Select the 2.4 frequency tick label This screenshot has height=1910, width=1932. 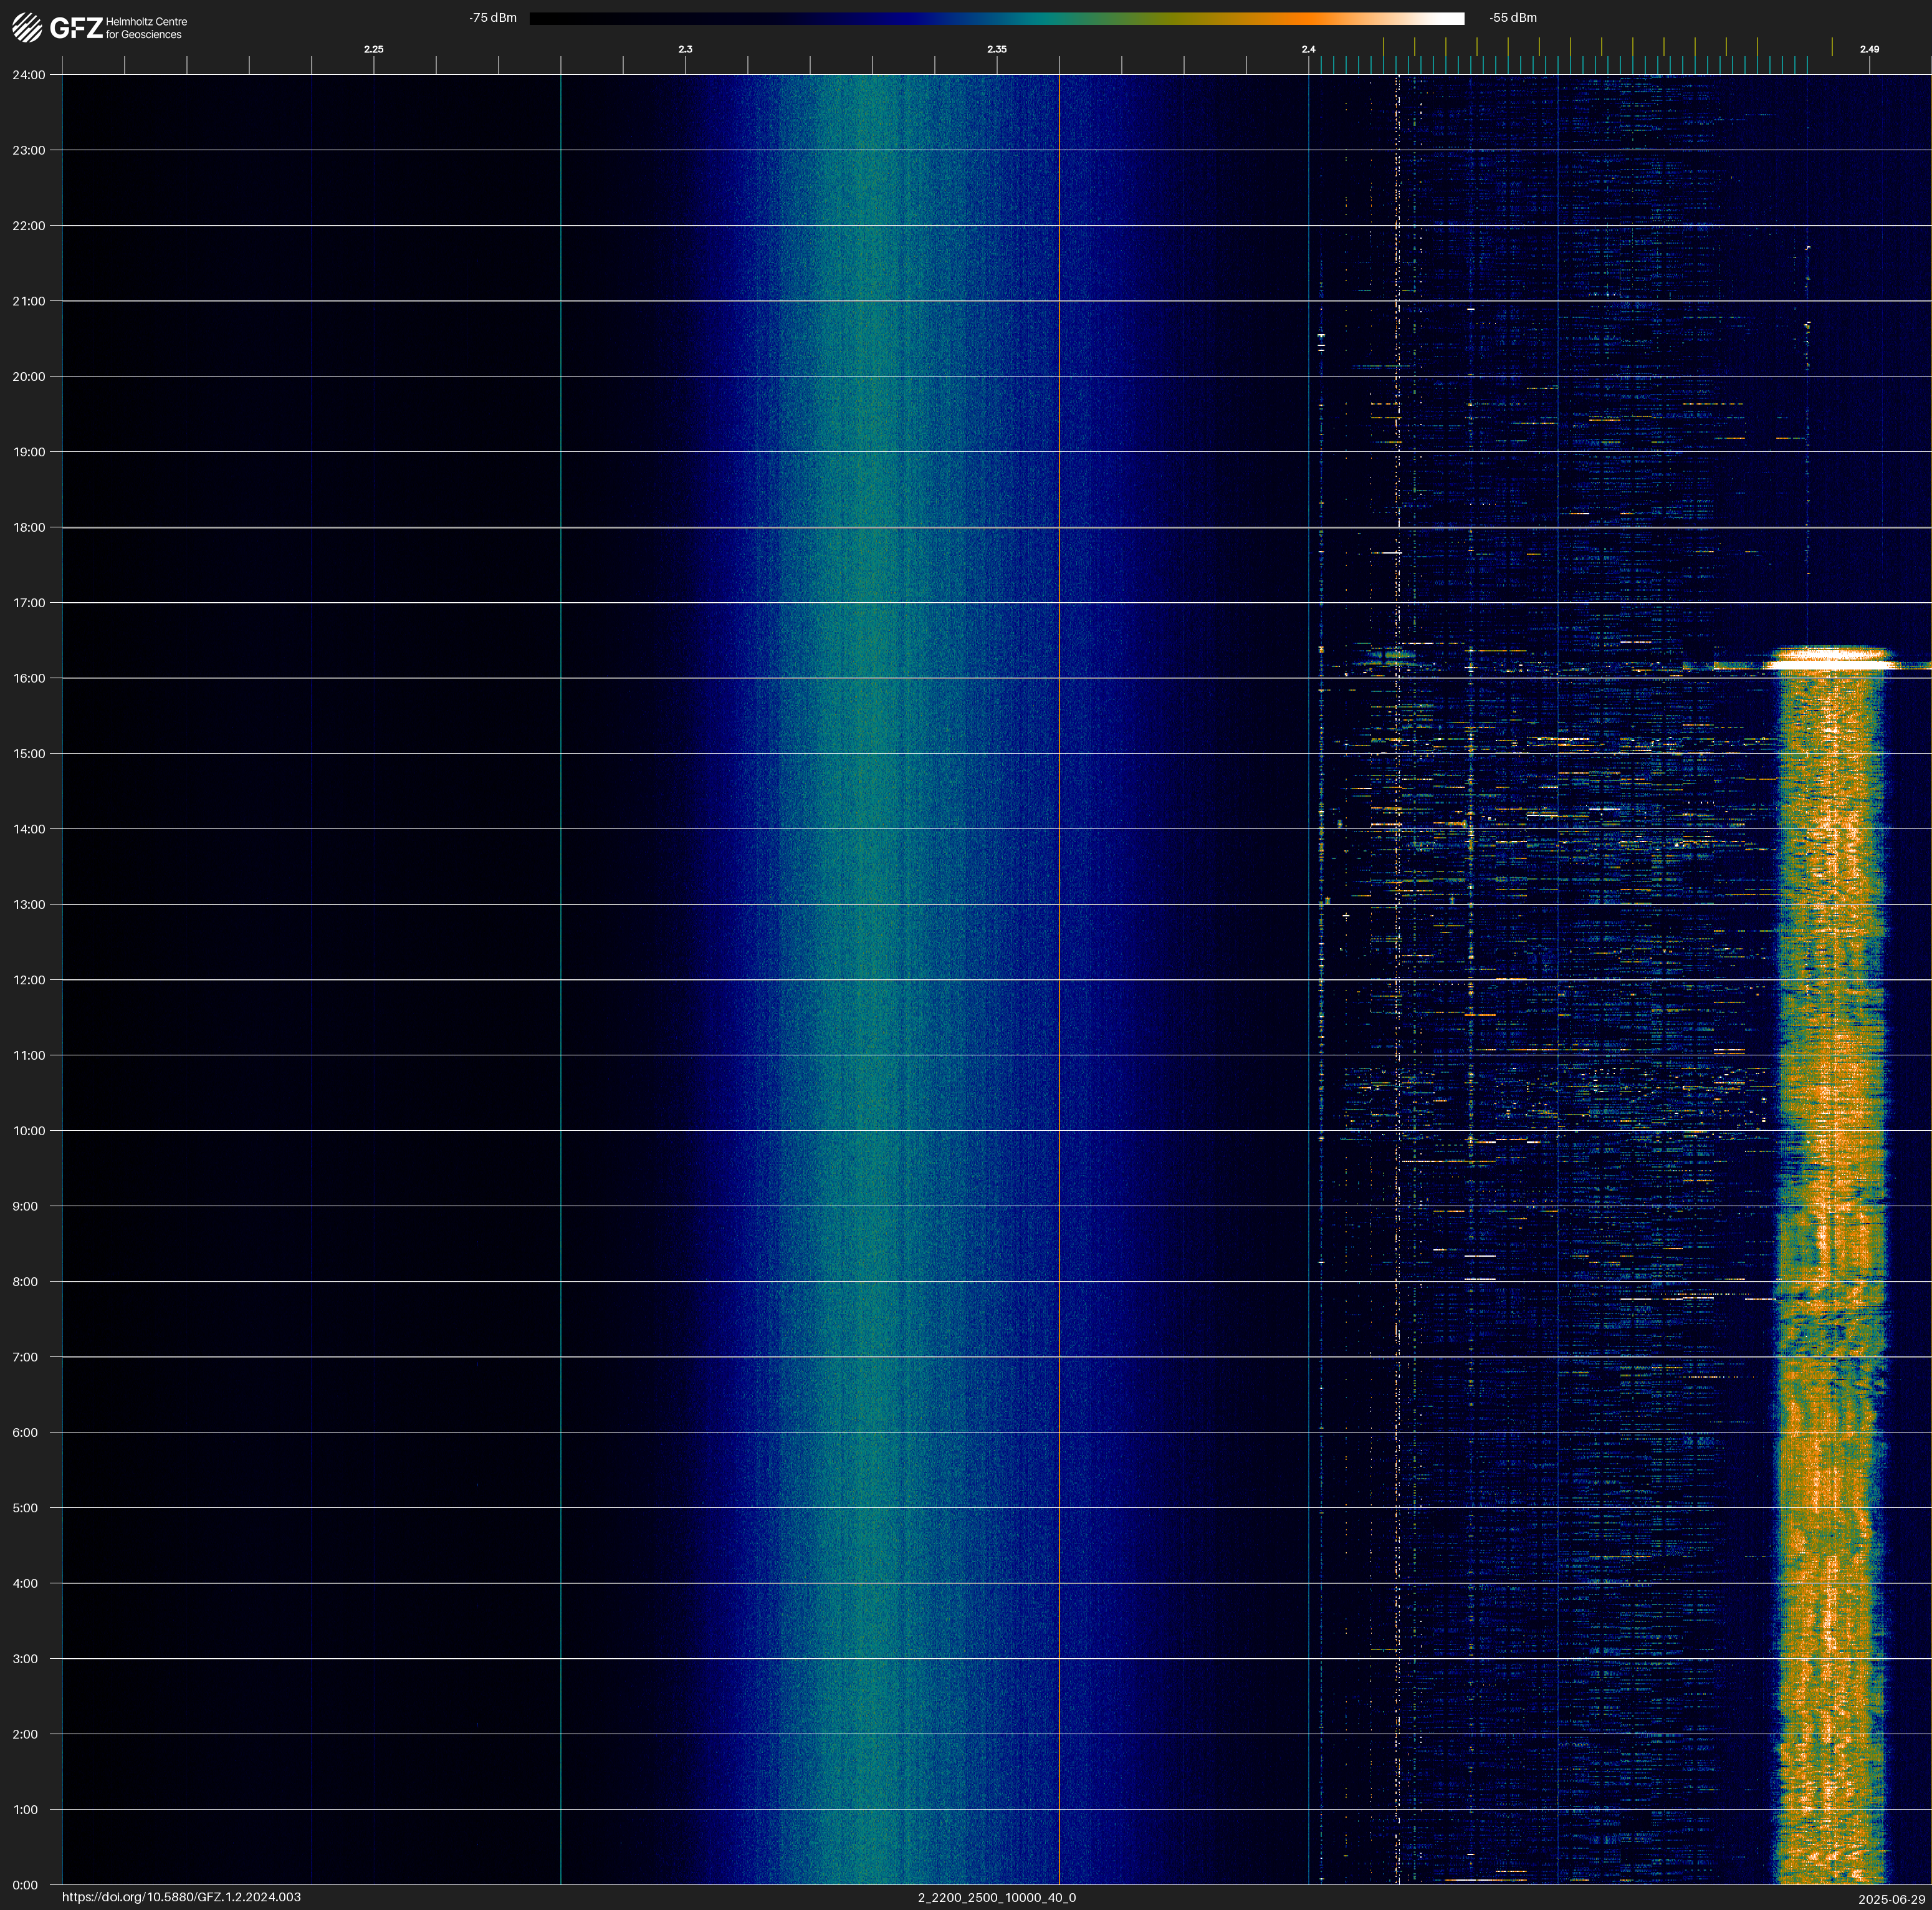point(1308,49)
